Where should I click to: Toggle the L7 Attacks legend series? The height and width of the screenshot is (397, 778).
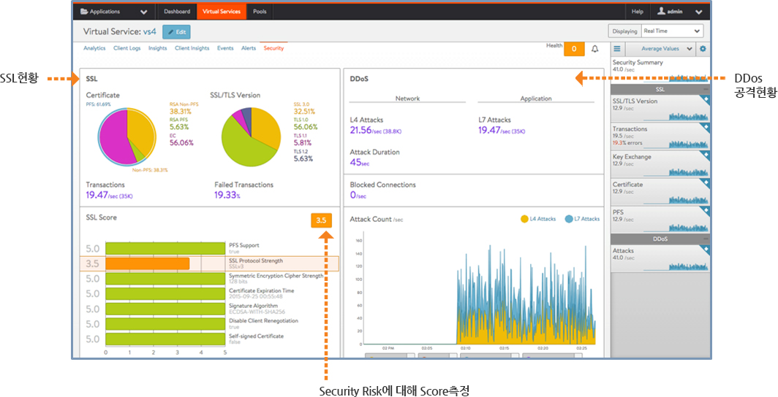click(x=583, y=219)
